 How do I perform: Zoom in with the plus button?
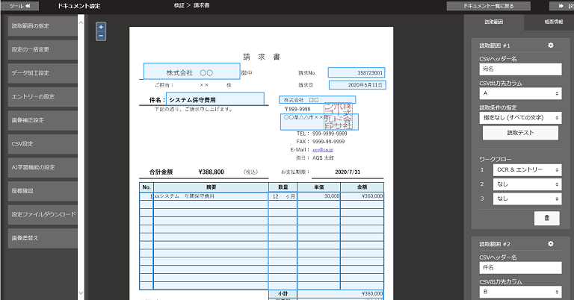(101, 26)
